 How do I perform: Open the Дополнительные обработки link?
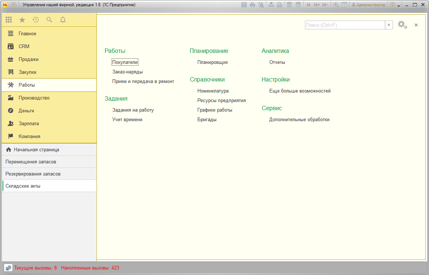(299, 120)
